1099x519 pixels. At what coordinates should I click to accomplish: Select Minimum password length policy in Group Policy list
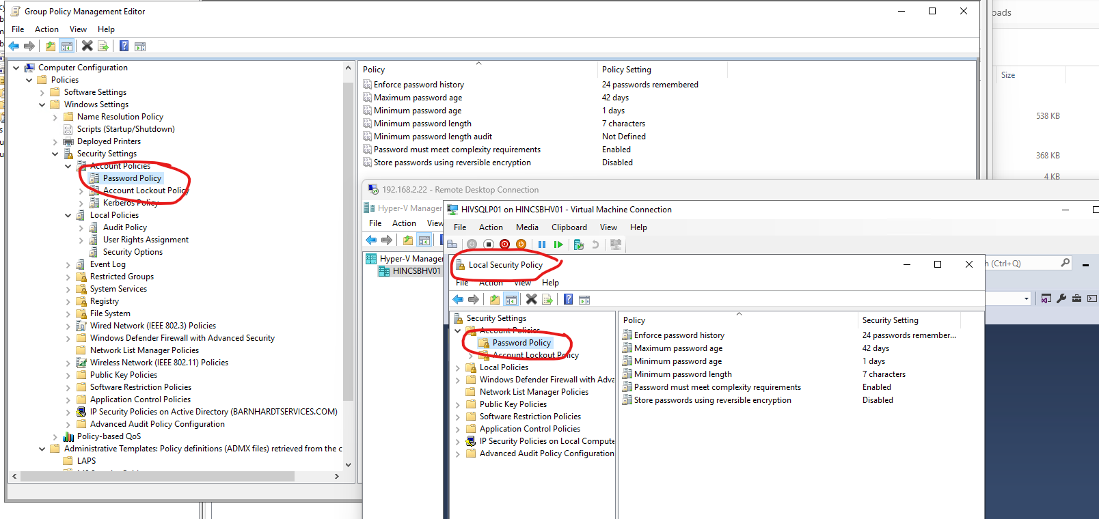point(422,124)
